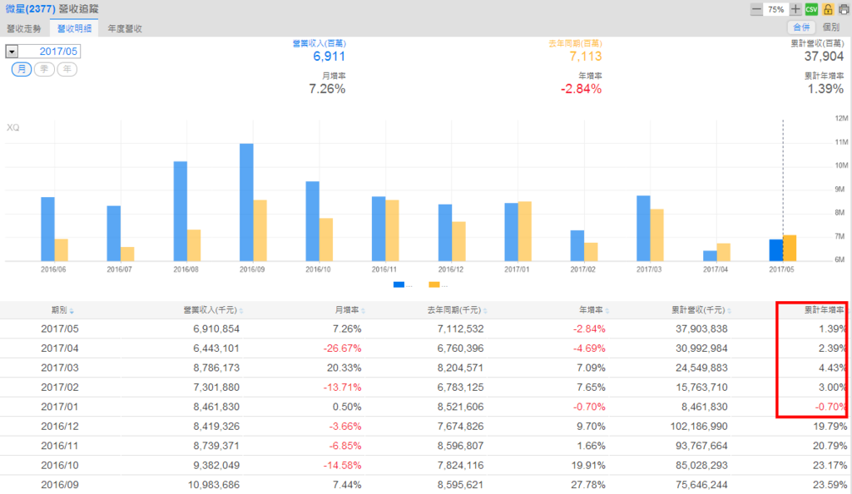Click revenue value 6,910,854
This screenshot has height=494, width=852.
pyautogui.click(x=216, y=329)
